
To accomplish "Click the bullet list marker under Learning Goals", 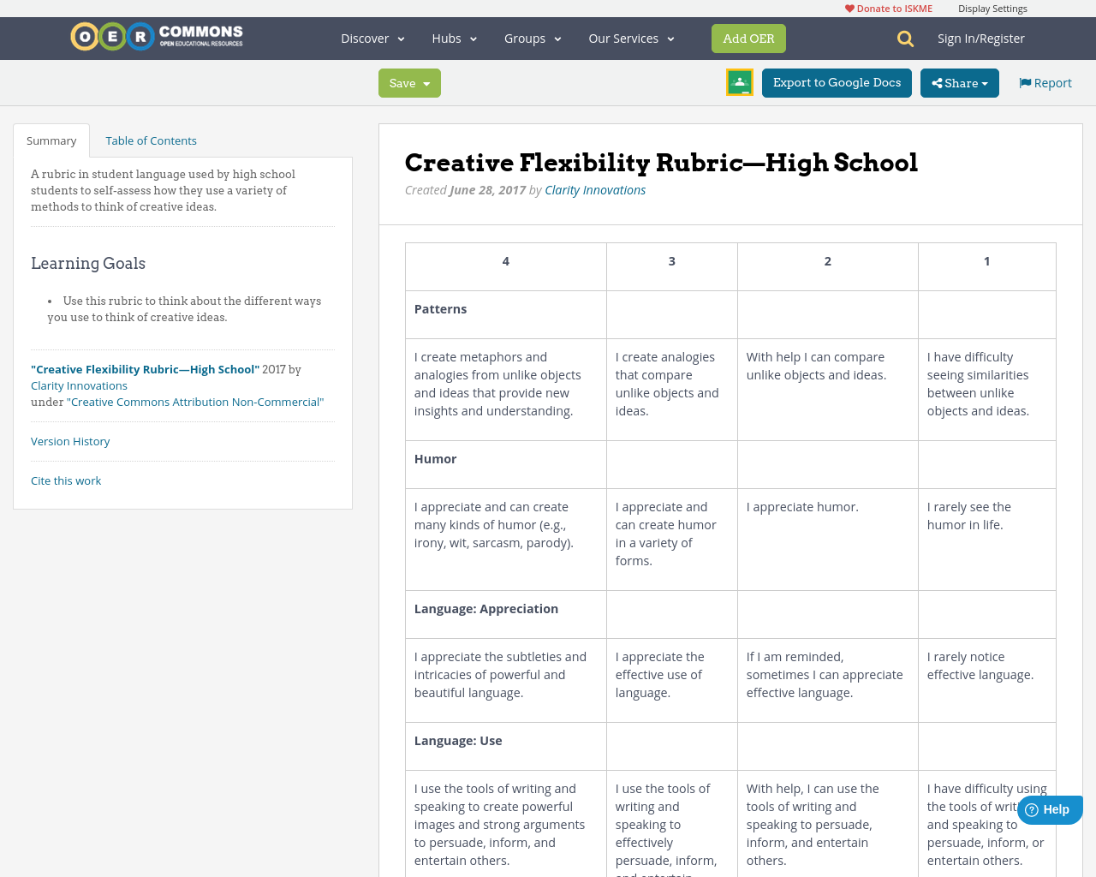I will (49, 301).
